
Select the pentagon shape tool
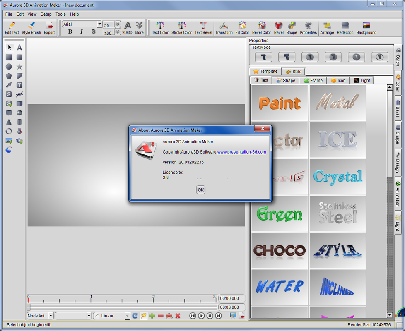tap(9, 76)
